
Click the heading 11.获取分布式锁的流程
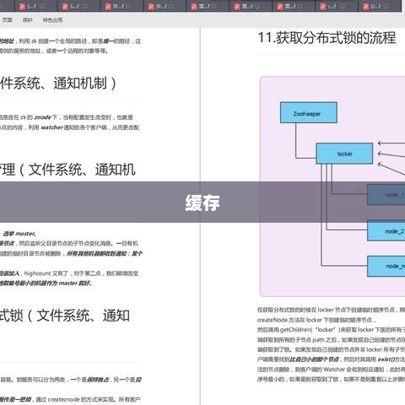[327, 38]
